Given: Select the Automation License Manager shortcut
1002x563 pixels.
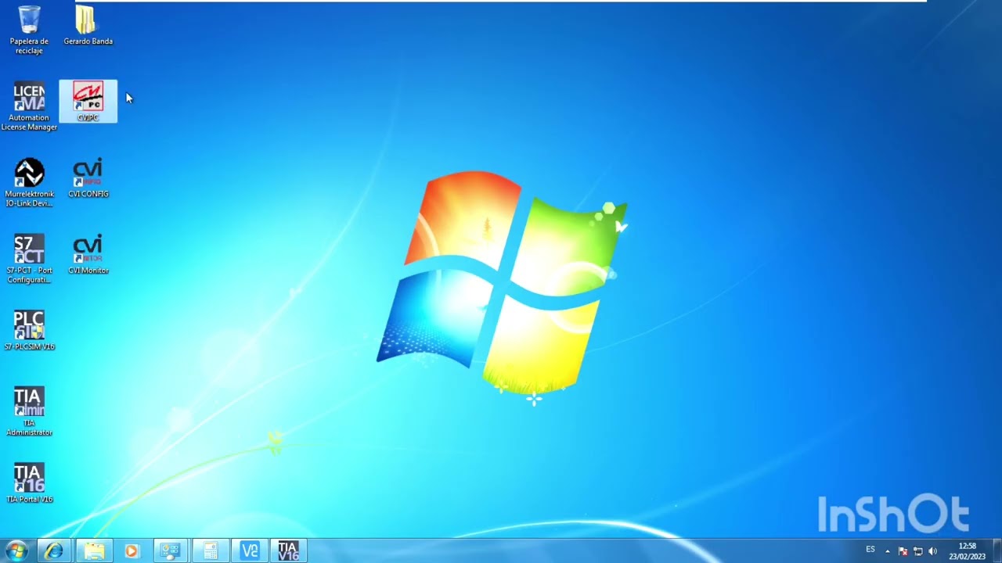Looking at the screenshot, I should (29, 106).
